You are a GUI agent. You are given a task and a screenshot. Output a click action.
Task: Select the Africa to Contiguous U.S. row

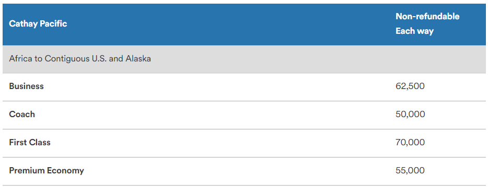[x=244, y=59]
